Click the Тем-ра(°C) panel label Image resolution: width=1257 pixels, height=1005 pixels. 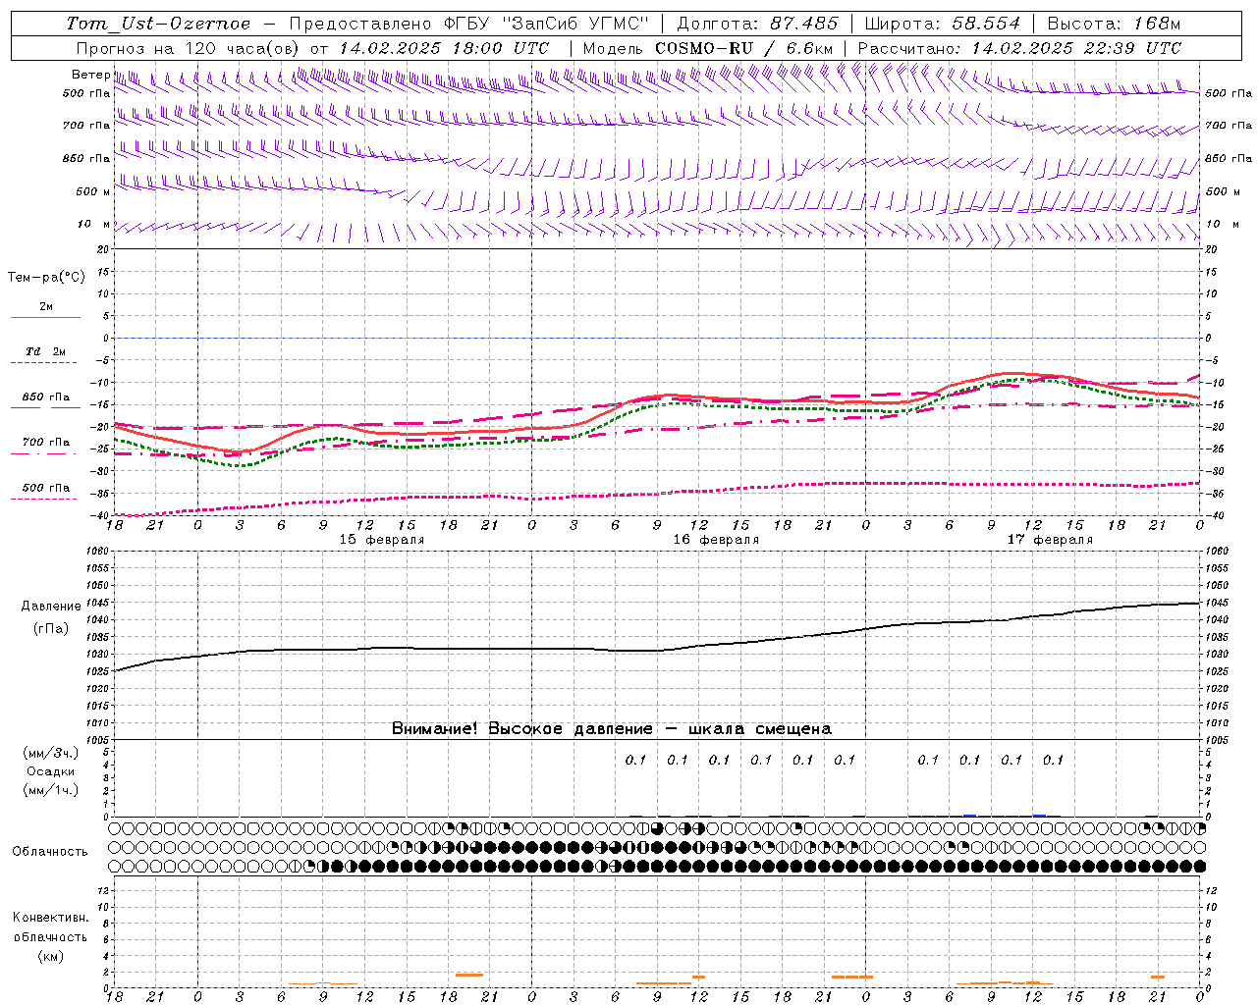point(46,278)
